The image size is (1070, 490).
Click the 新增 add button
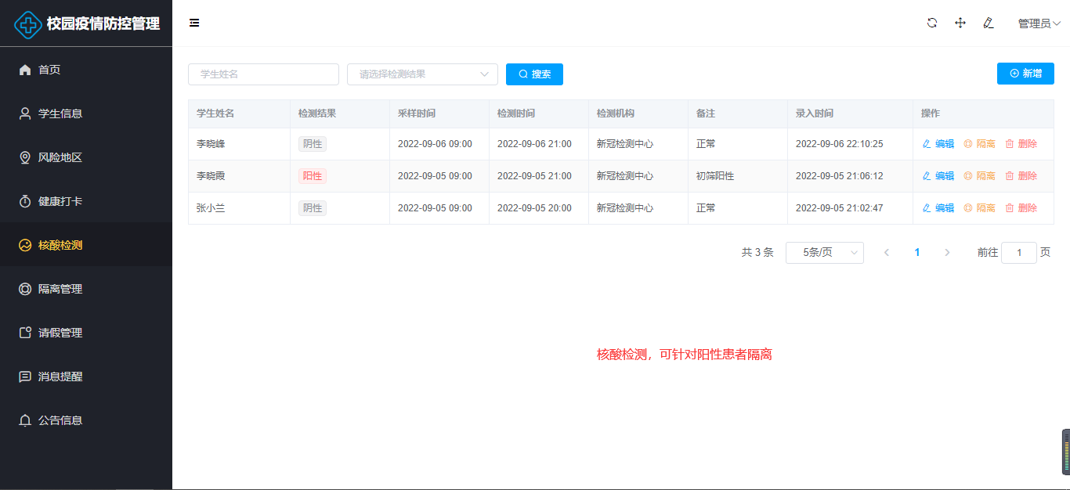[1025, 74]
